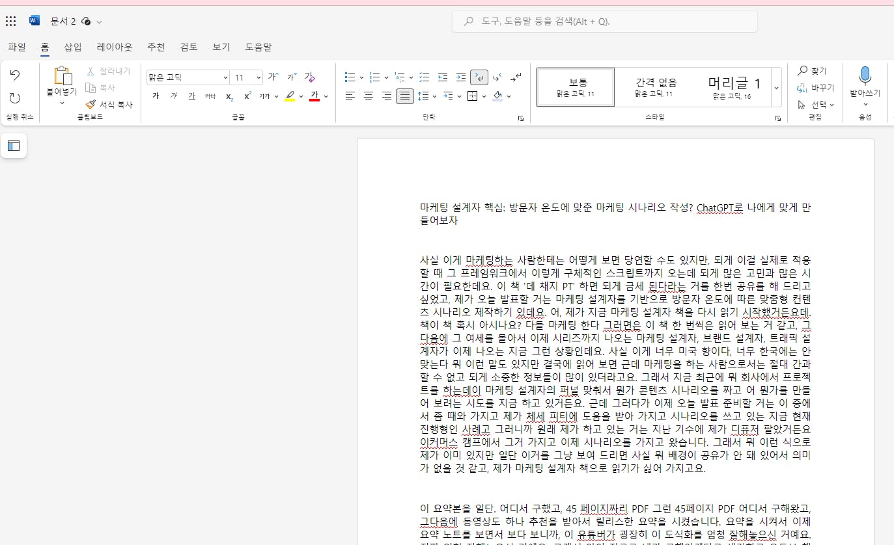Screen dimensions: 894x545
Task: Center-align the paragraph text
Action: pyautogui.click(x=369, y=96)
